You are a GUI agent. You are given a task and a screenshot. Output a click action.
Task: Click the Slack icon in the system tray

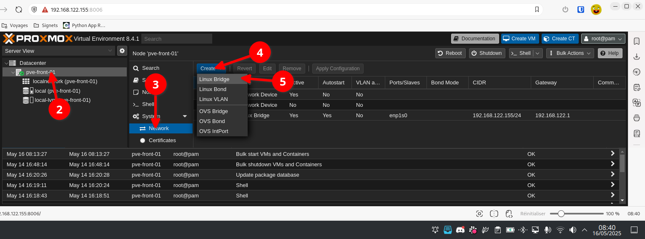point(473,230)
